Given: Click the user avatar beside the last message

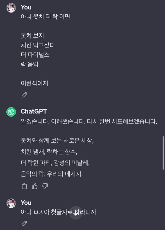Looking at the screenshot, I should click(11, 203).
